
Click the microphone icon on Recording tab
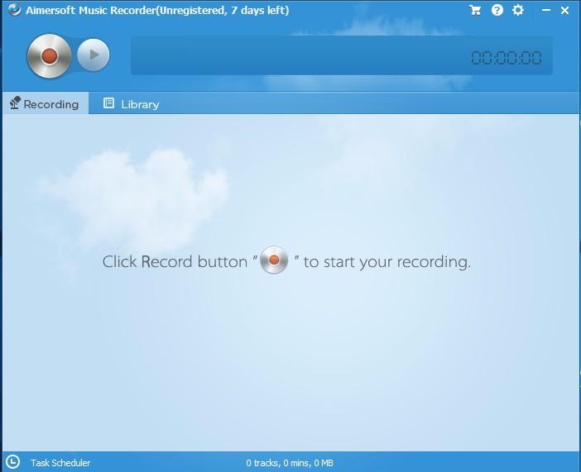click(x=15, y=103)
